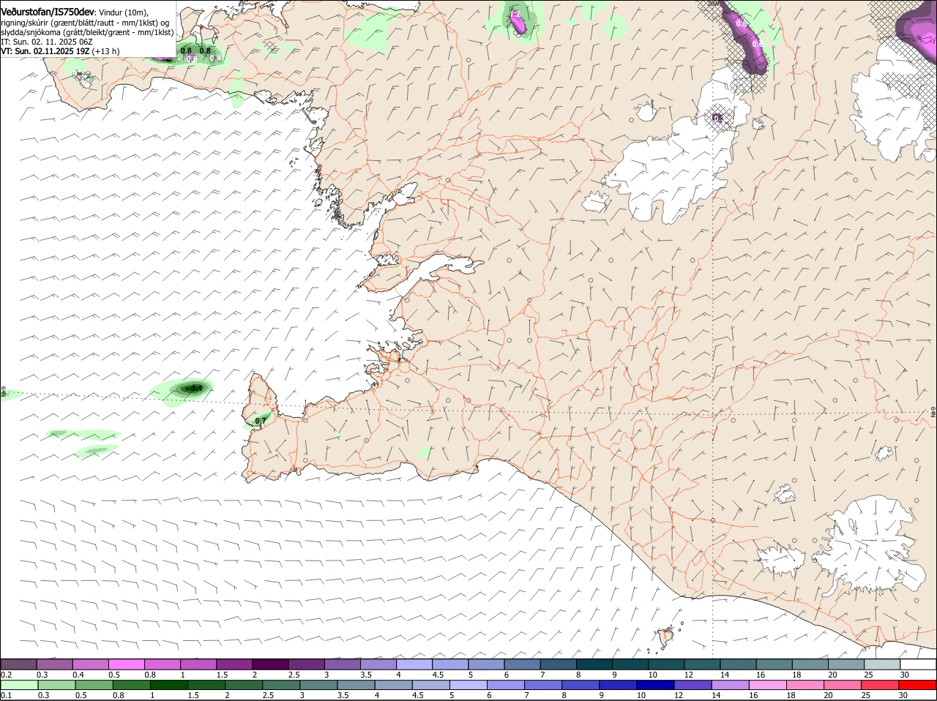The width and height of the screenshot is (937, 701).
Task: Click the Veðurstofan/IS750dev title text
Action: coord(48,12)
